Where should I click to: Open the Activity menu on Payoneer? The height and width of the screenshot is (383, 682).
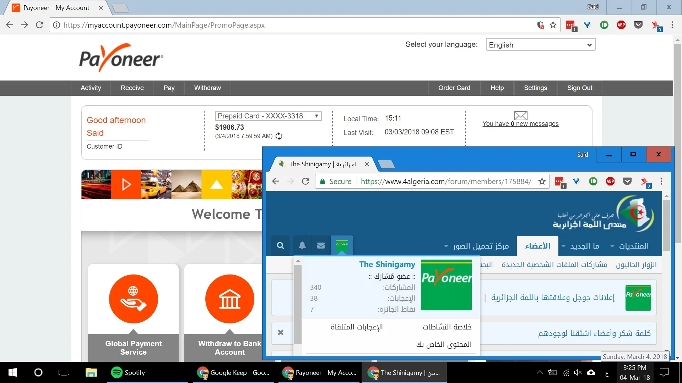91,88
